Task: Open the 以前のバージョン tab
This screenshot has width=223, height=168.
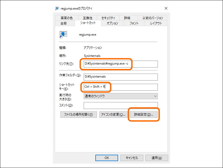Action: point(152,18)
